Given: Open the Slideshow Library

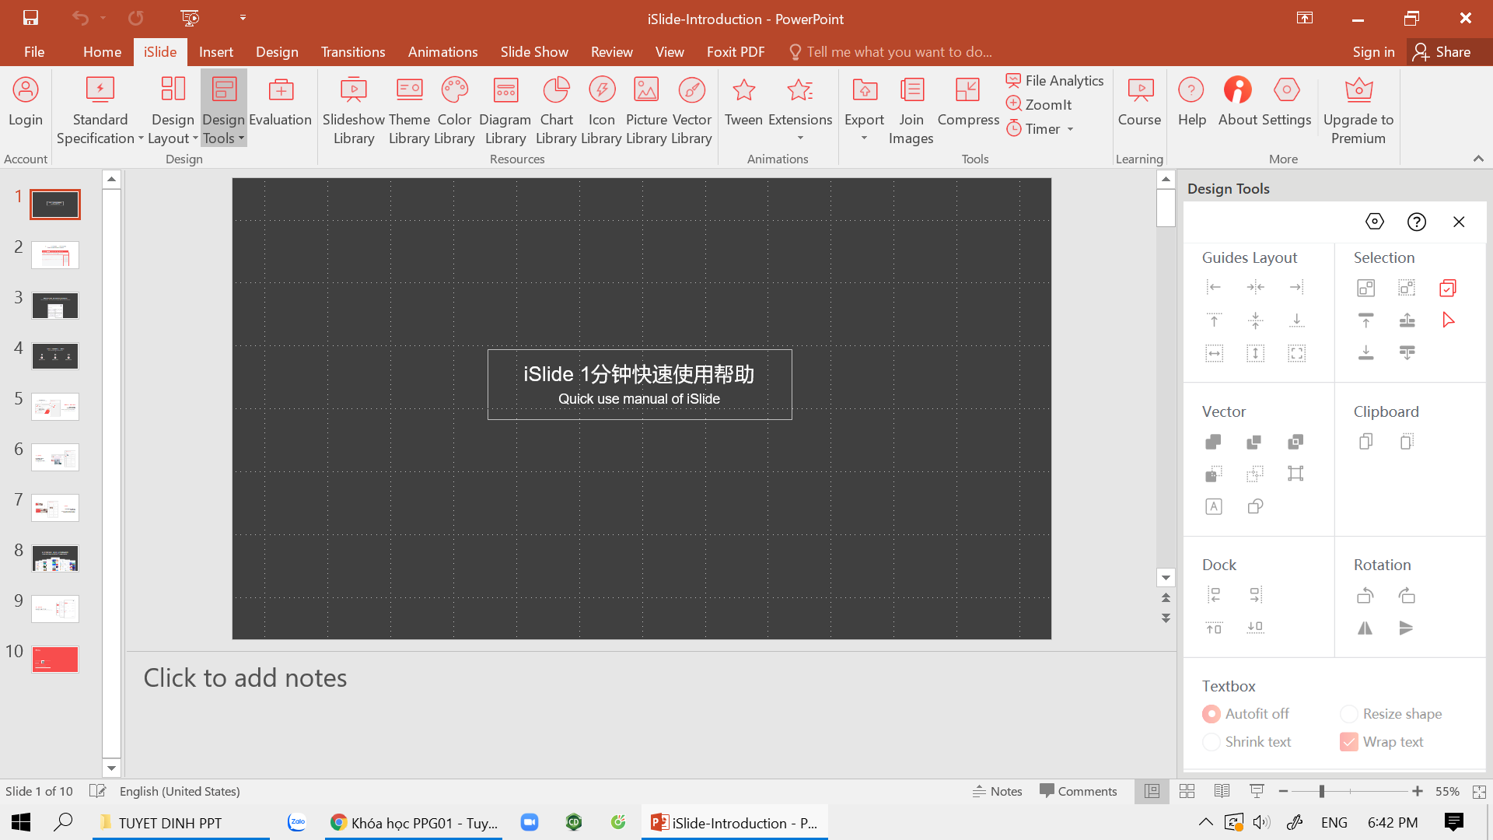Looking at the screenshot, I should [354, 110].
